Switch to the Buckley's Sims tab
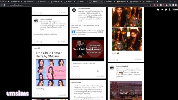The height and width of the screenshot is (100, 178). pyautogui.click(x=123, y=2)
